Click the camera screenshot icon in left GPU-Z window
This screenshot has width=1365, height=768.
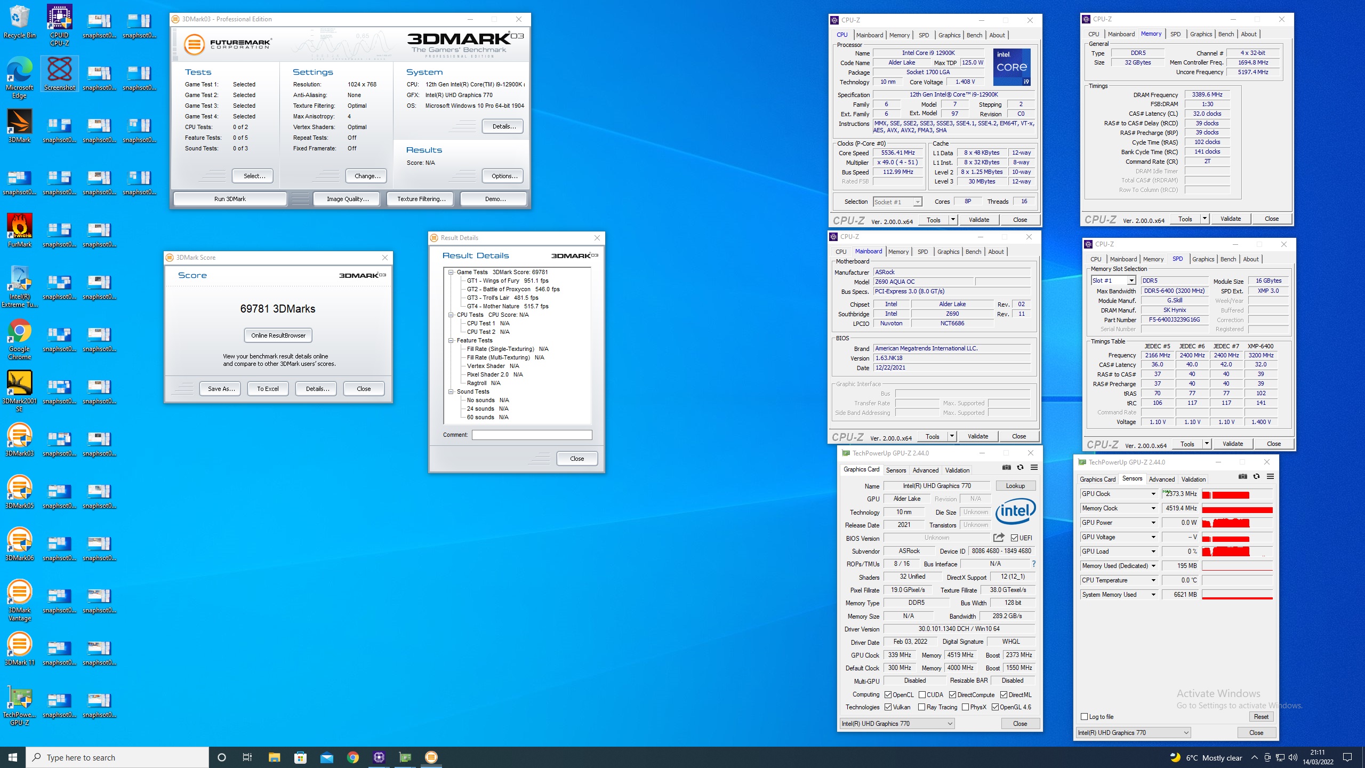[1006, 468]
